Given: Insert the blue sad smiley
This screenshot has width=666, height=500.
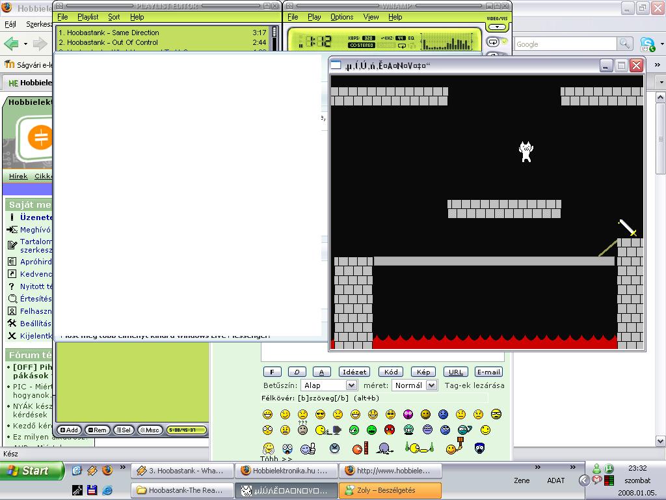Looking at the screenshot, I should click(x=443, y=414).
